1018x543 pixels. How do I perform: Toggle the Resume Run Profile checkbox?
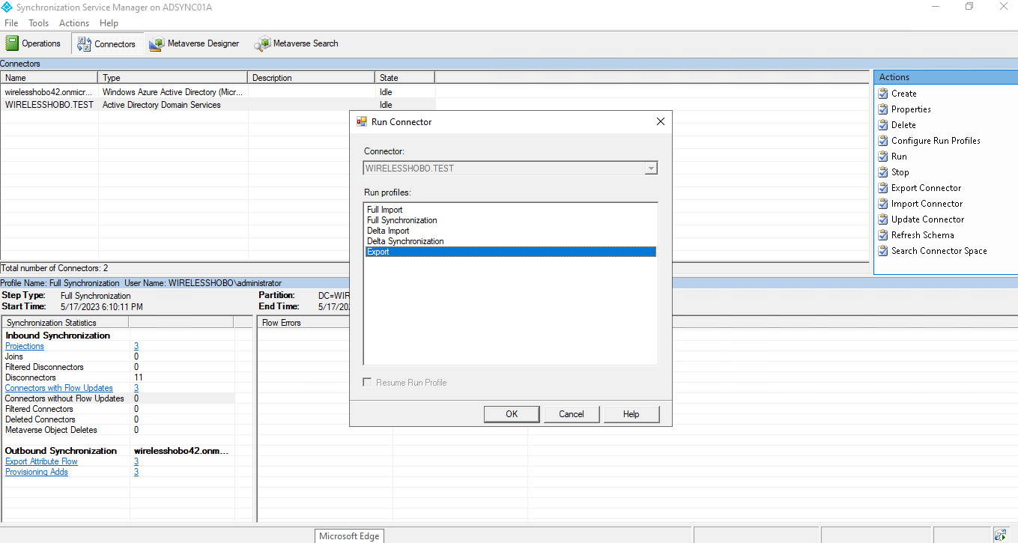click(368, 383)
